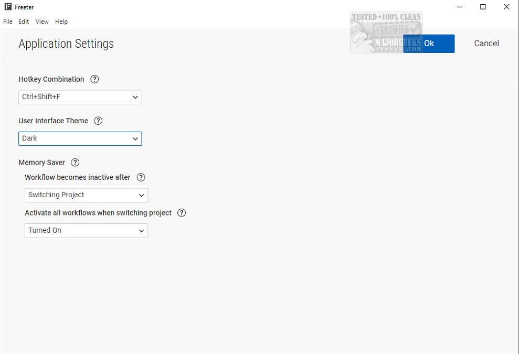Viewport: 519px width, 354px height.
Task: Minimize the Freeter window
Action: pyautogui.click(x=459, y=7)
